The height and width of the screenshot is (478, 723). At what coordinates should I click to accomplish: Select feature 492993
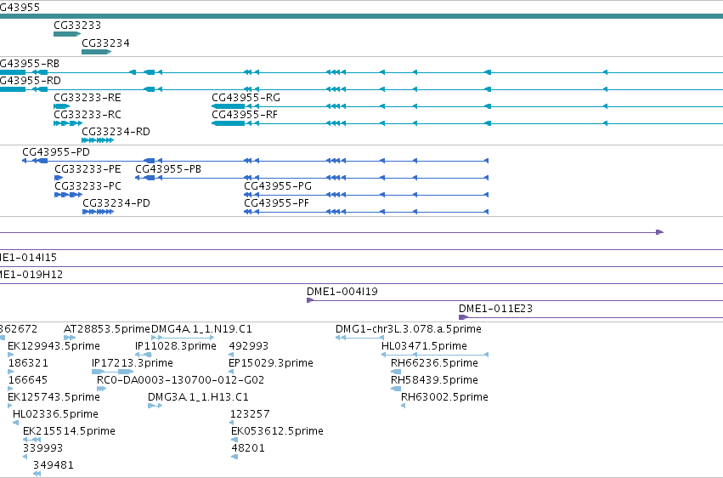coord(249,346)
